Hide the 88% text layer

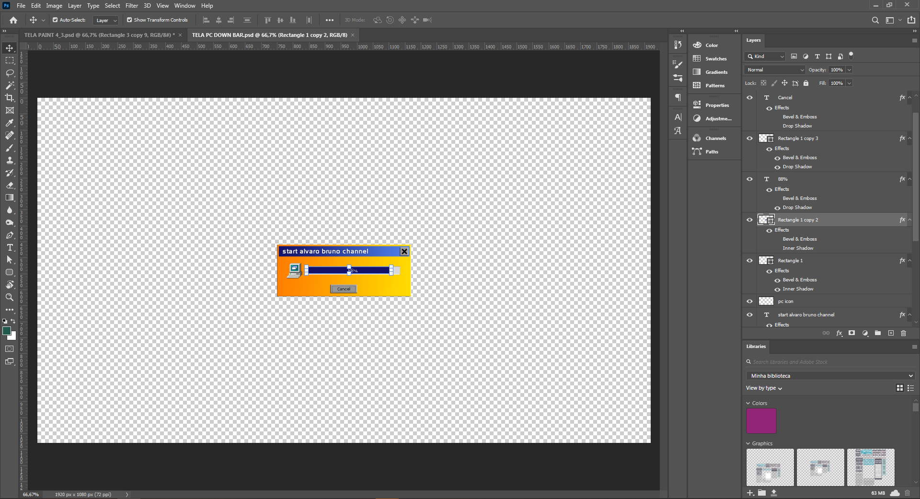pos(750,179)
